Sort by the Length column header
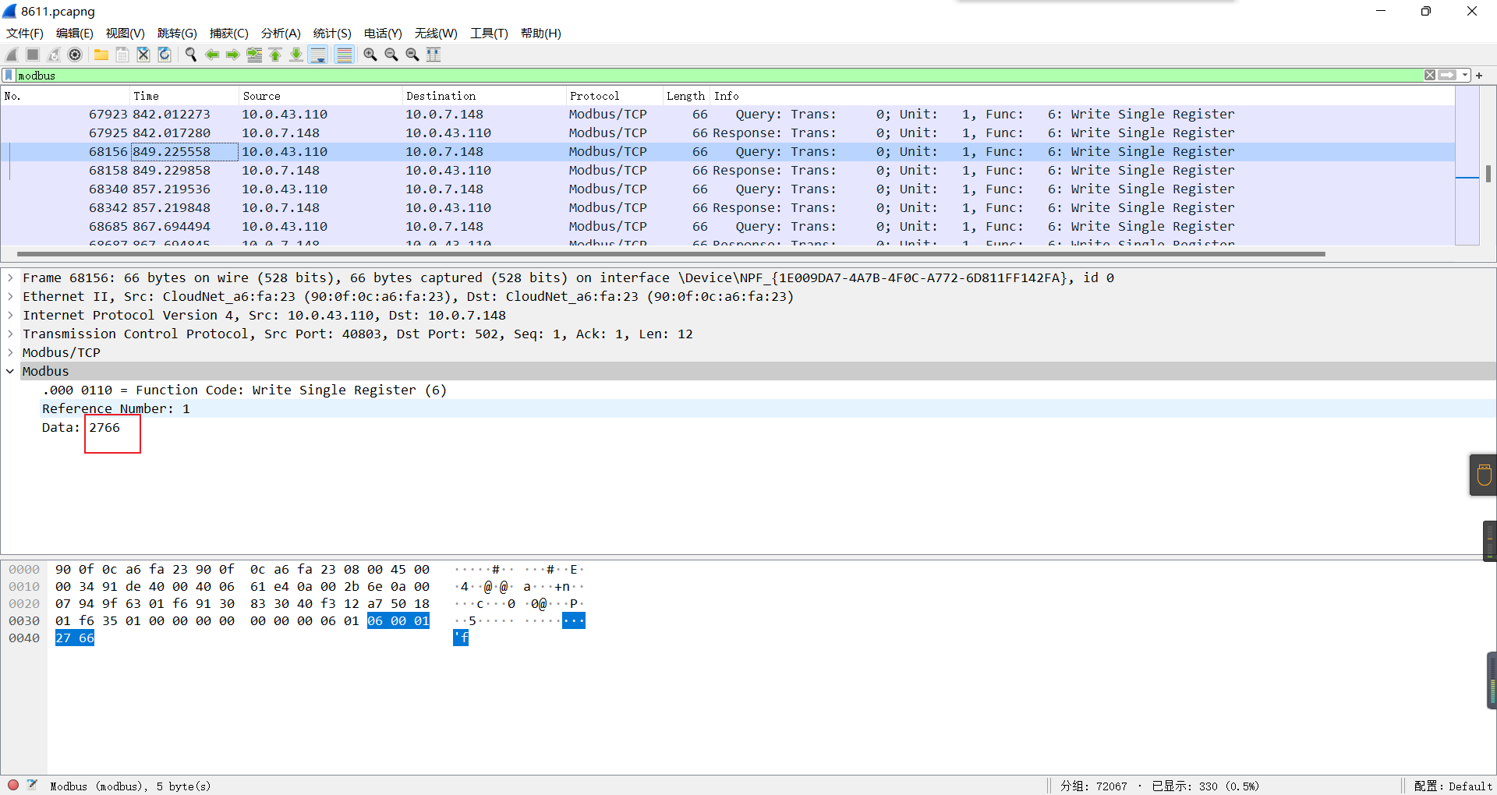The height and width of the screenshot is (795, 1497). pyautogui.click(x=686, y=96)
